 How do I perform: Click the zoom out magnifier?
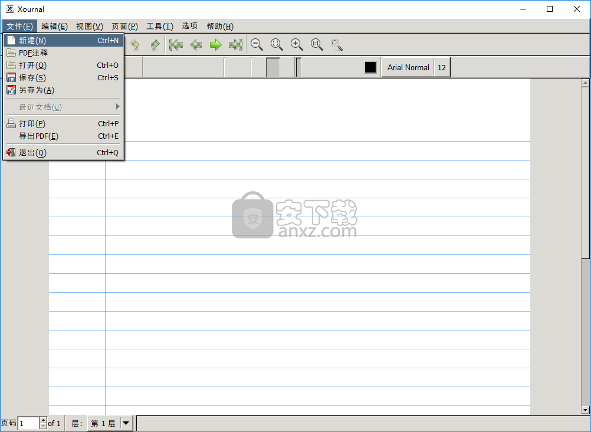coord(257,45)
